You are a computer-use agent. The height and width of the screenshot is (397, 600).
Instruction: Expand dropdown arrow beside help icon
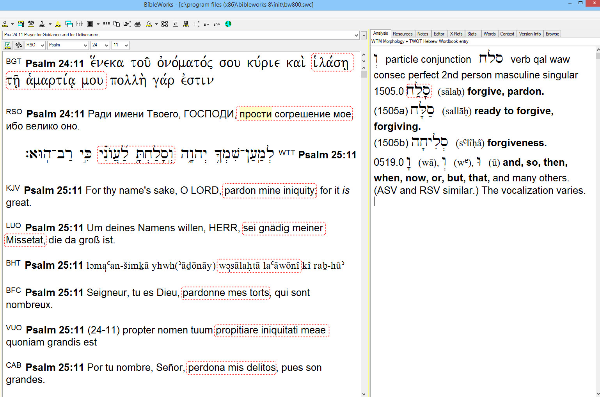click(x=50, y=24)
